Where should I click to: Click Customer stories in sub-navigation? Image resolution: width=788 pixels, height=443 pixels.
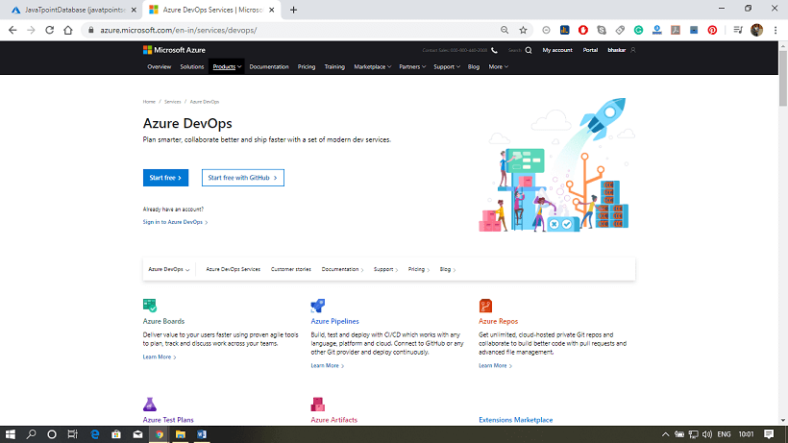click(291, 269)
